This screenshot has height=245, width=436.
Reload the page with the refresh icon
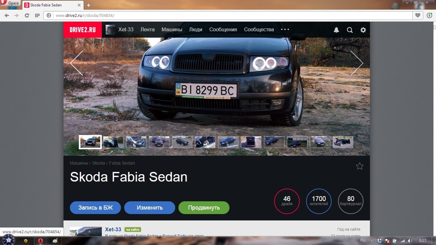[27, 15]
